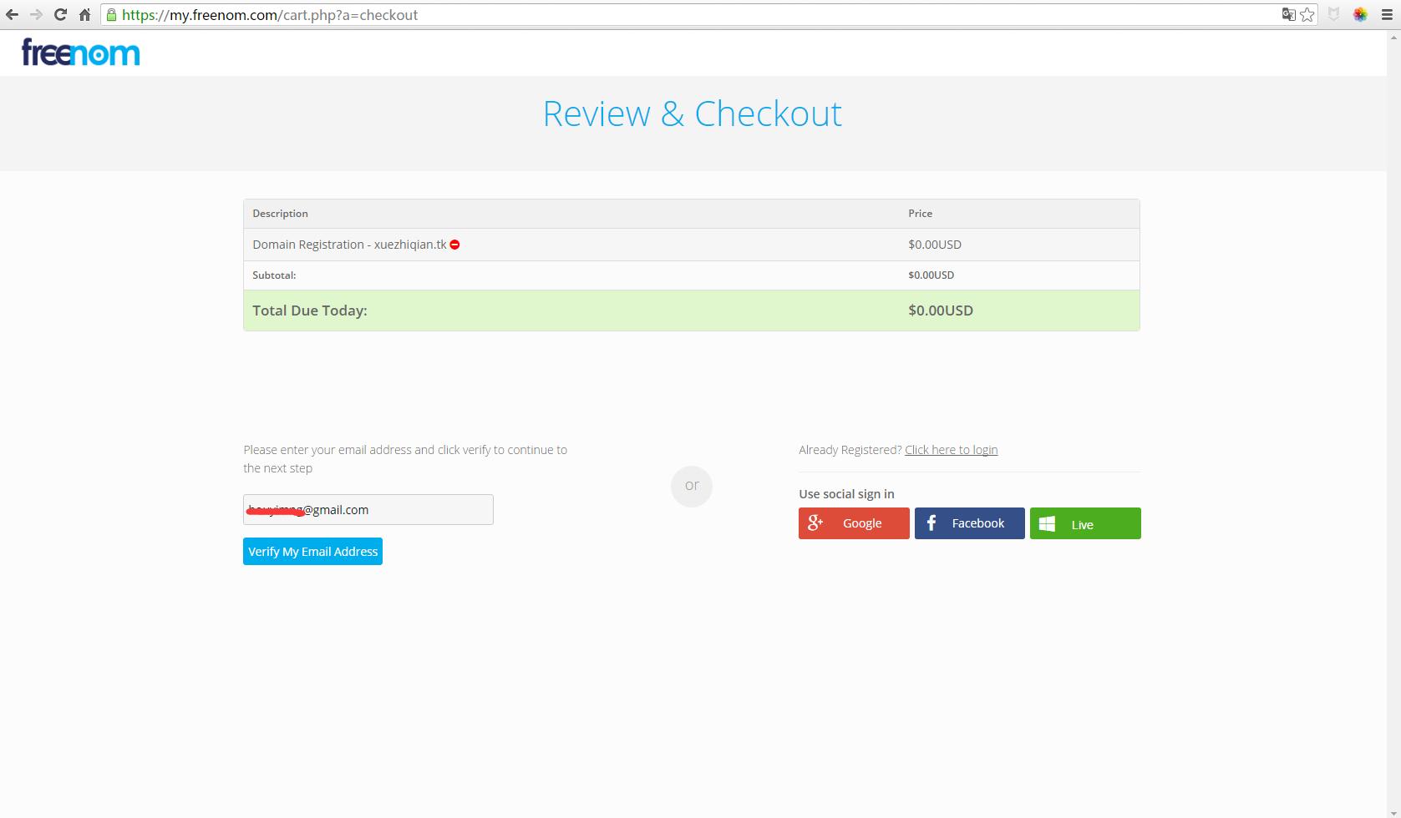Screen dimensions: 1401x818
Task: Sign in with Google
Action: pos(853,523)
